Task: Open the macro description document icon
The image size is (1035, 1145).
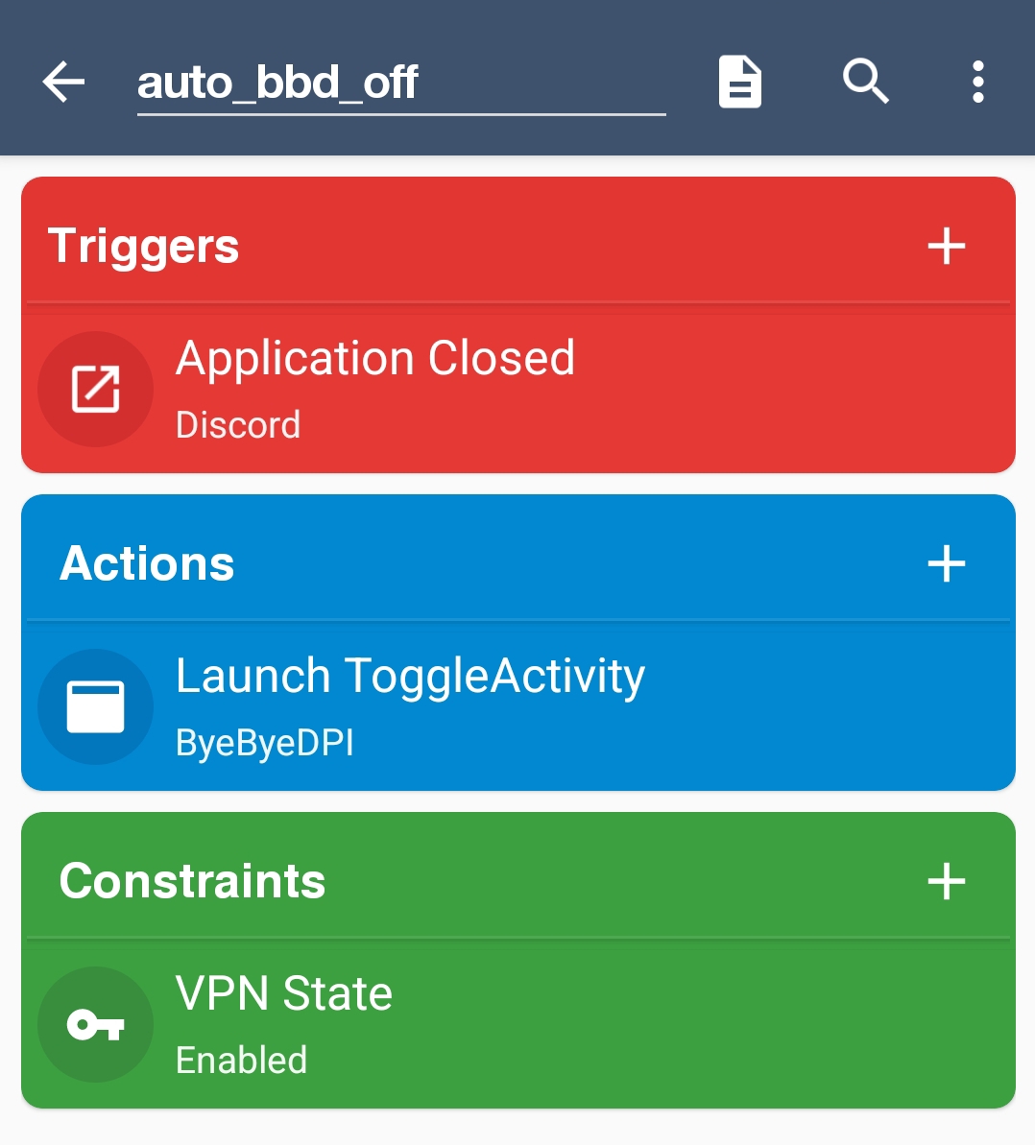Action: [739, 82]
